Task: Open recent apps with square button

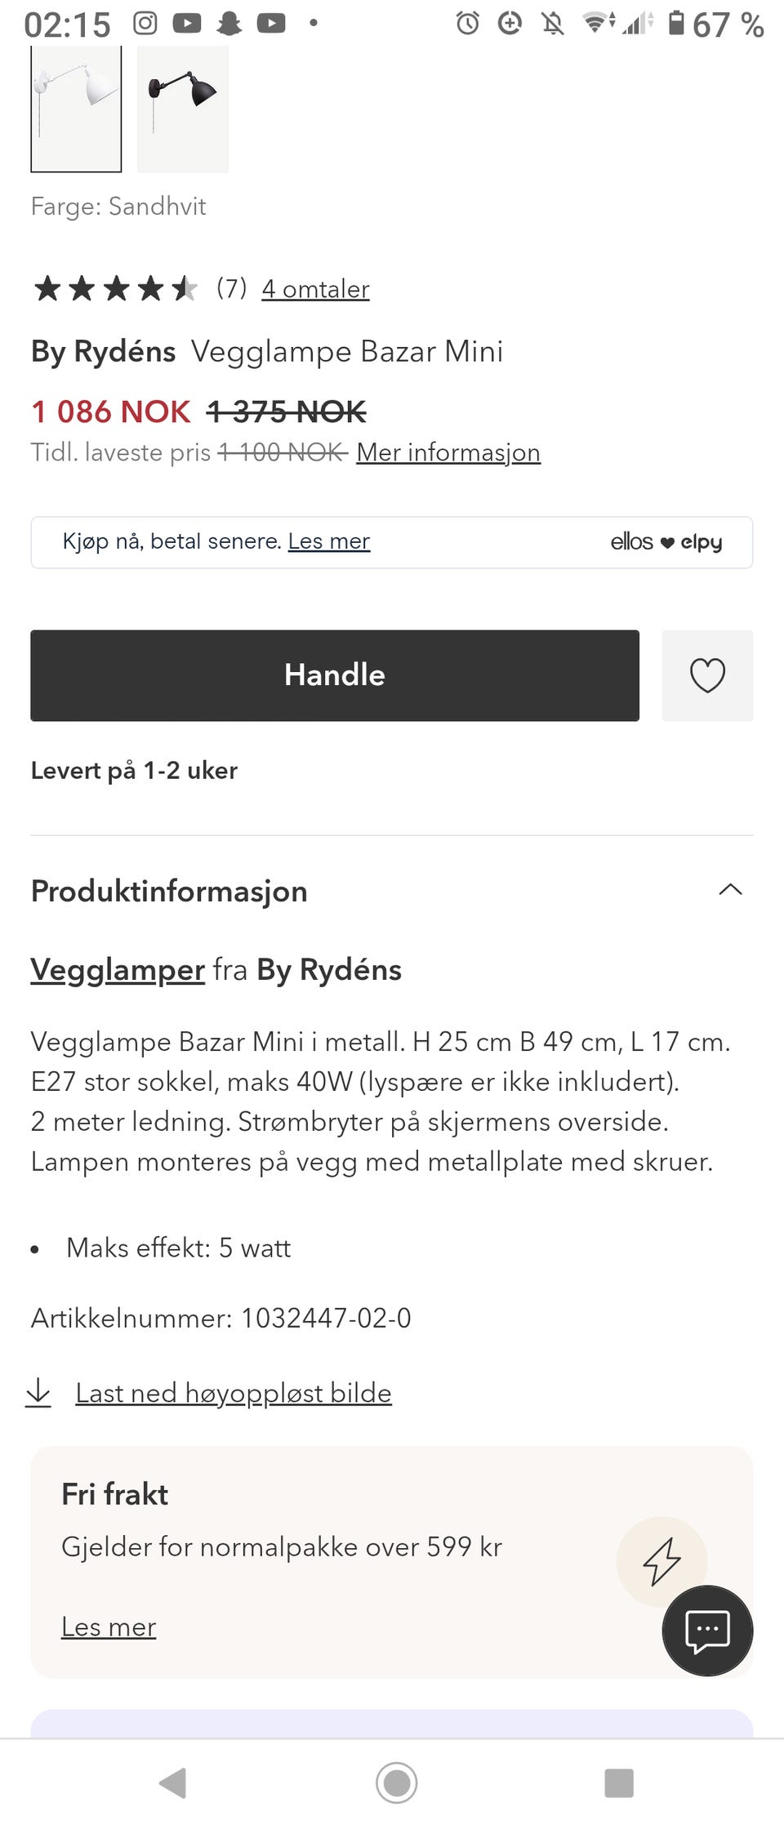Action: [618, 1782]
